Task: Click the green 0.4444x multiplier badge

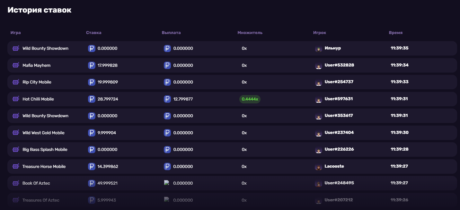Action: click(250, 99)
